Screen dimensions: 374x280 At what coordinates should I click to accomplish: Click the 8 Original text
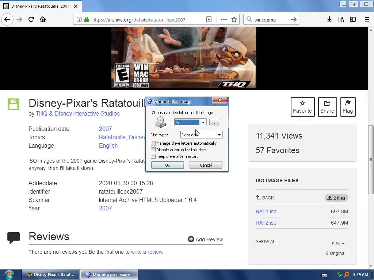point(336,253)
